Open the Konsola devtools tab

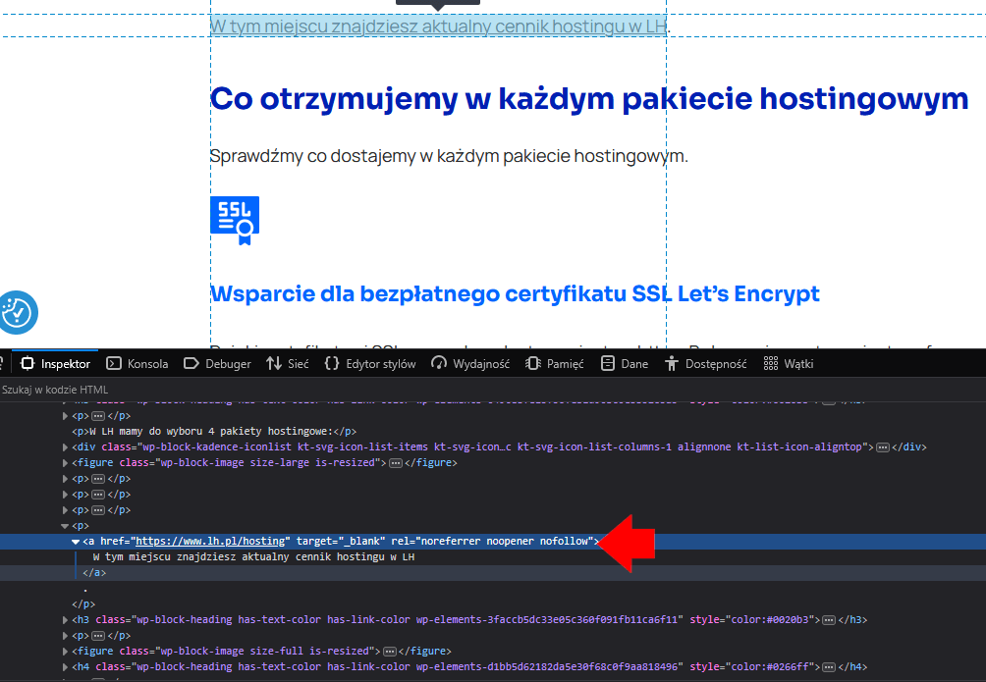[137, 364]
